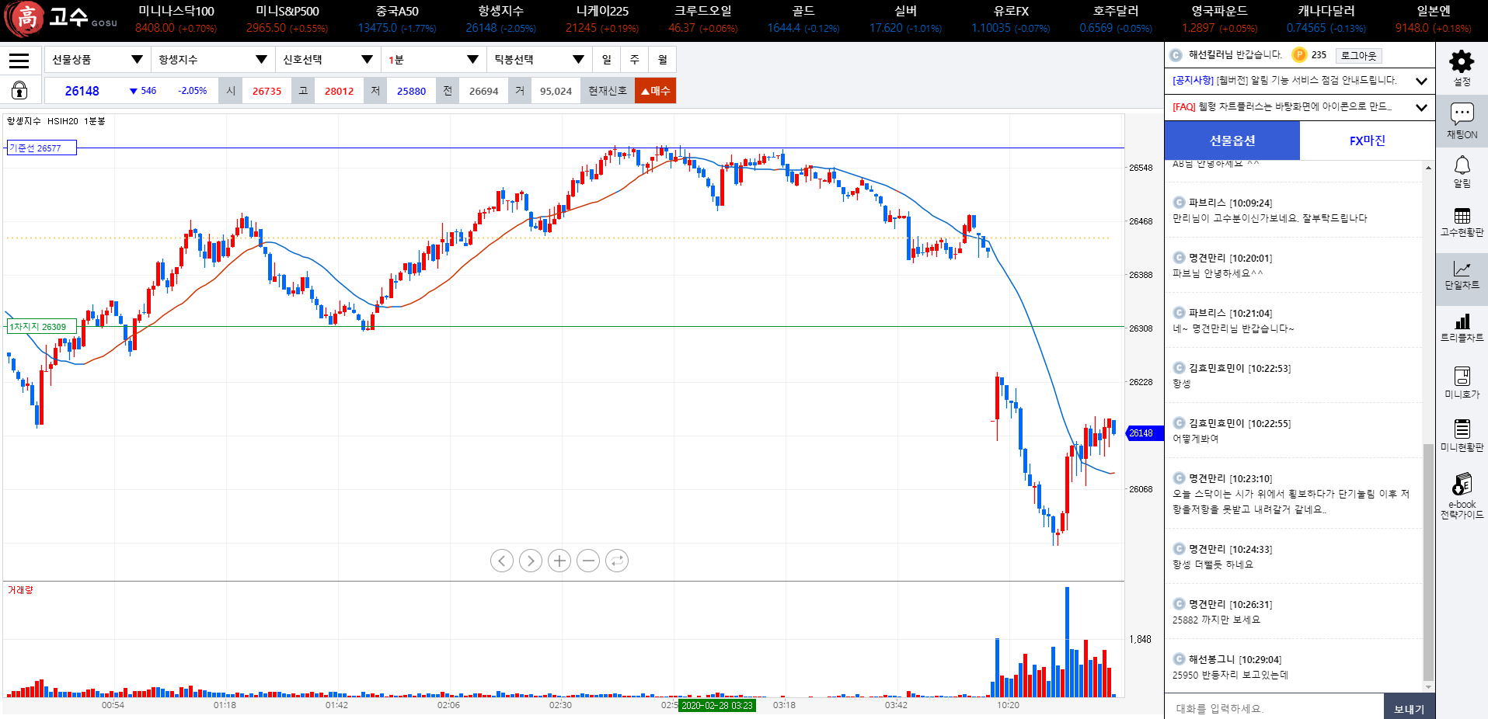
Task: Switch to daily chart with 일 button
Action: pos(607,60)
